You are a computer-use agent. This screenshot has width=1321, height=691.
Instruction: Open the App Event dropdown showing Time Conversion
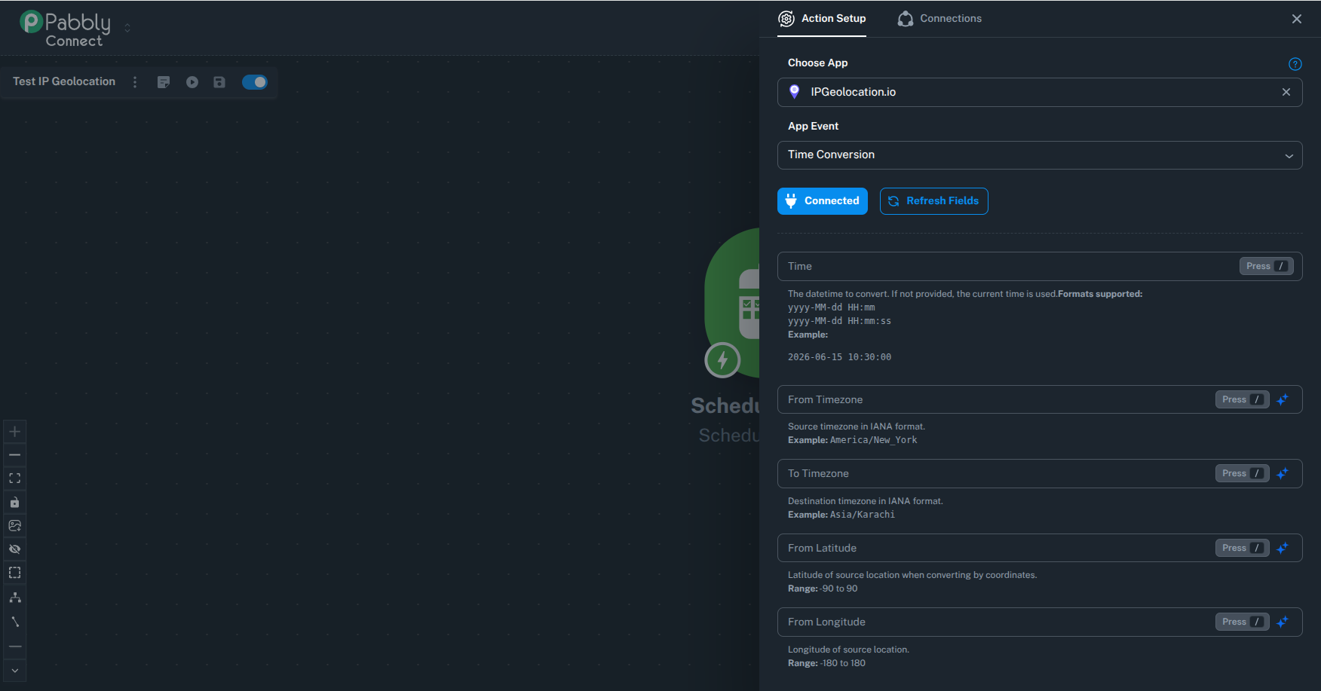[1040, 155]
